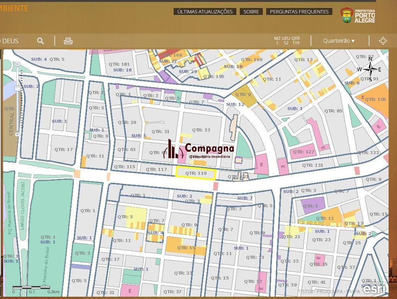This screenshot has height=299, width=397.
Task: Select block QTR: 35 on map
Action: click(318, 264)
